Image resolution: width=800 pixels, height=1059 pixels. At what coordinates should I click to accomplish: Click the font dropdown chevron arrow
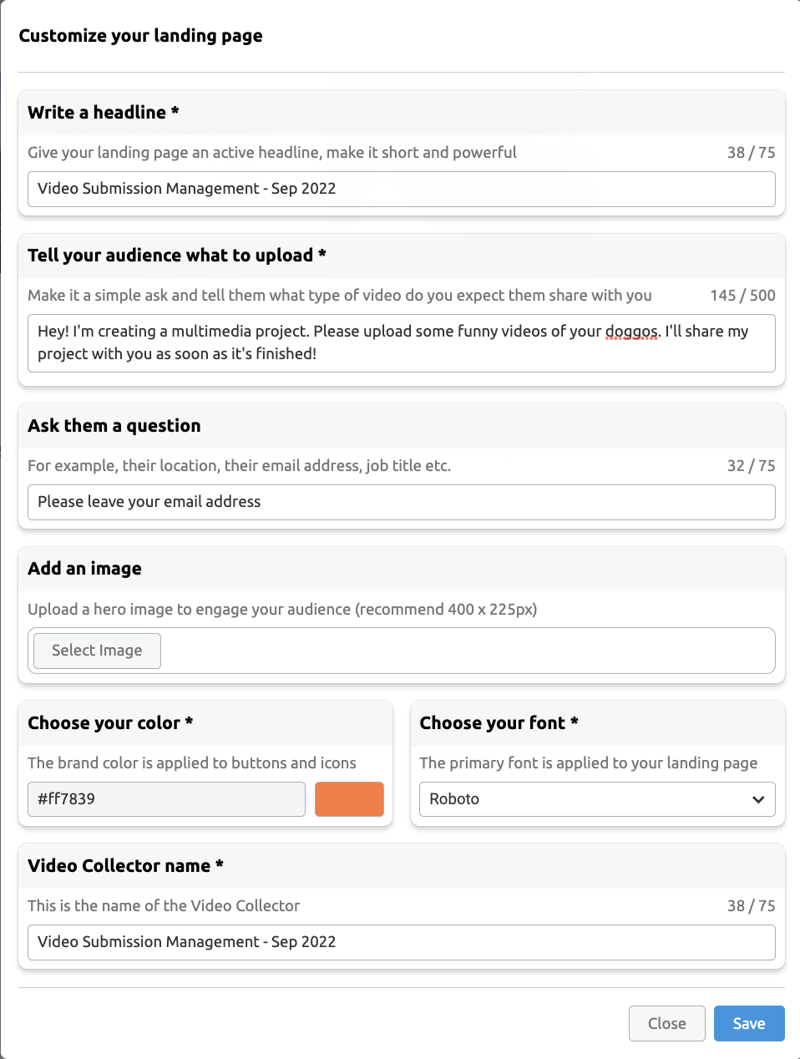coord(760,799)
